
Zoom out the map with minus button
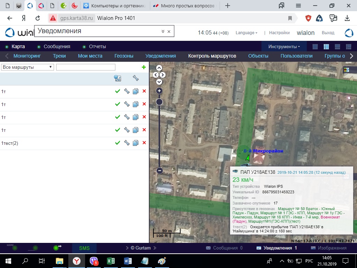point(159,171)
